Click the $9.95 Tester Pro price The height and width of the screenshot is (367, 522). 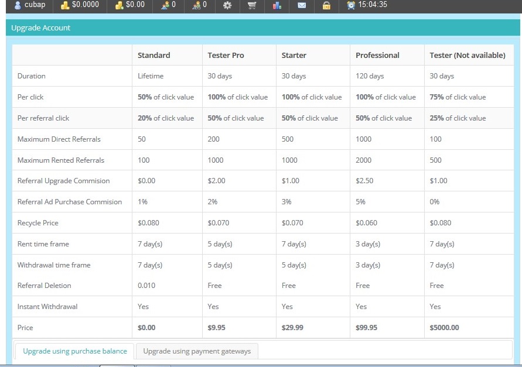click(216, 327)
